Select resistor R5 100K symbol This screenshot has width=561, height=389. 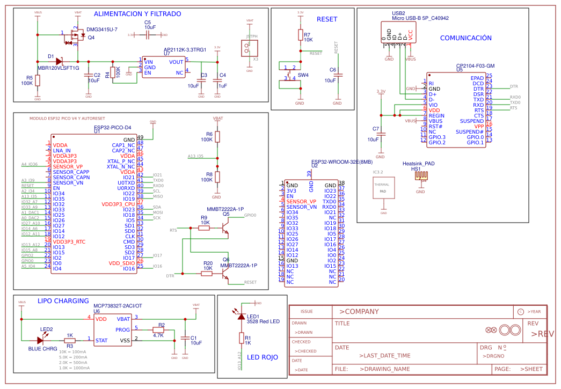pos(37,80)
